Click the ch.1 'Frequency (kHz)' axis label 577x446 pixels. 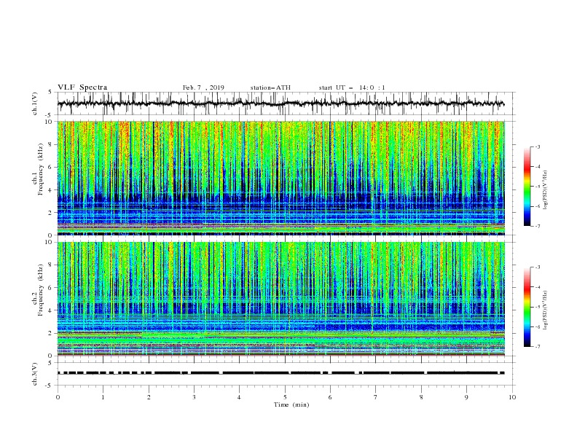coord(40,170)
